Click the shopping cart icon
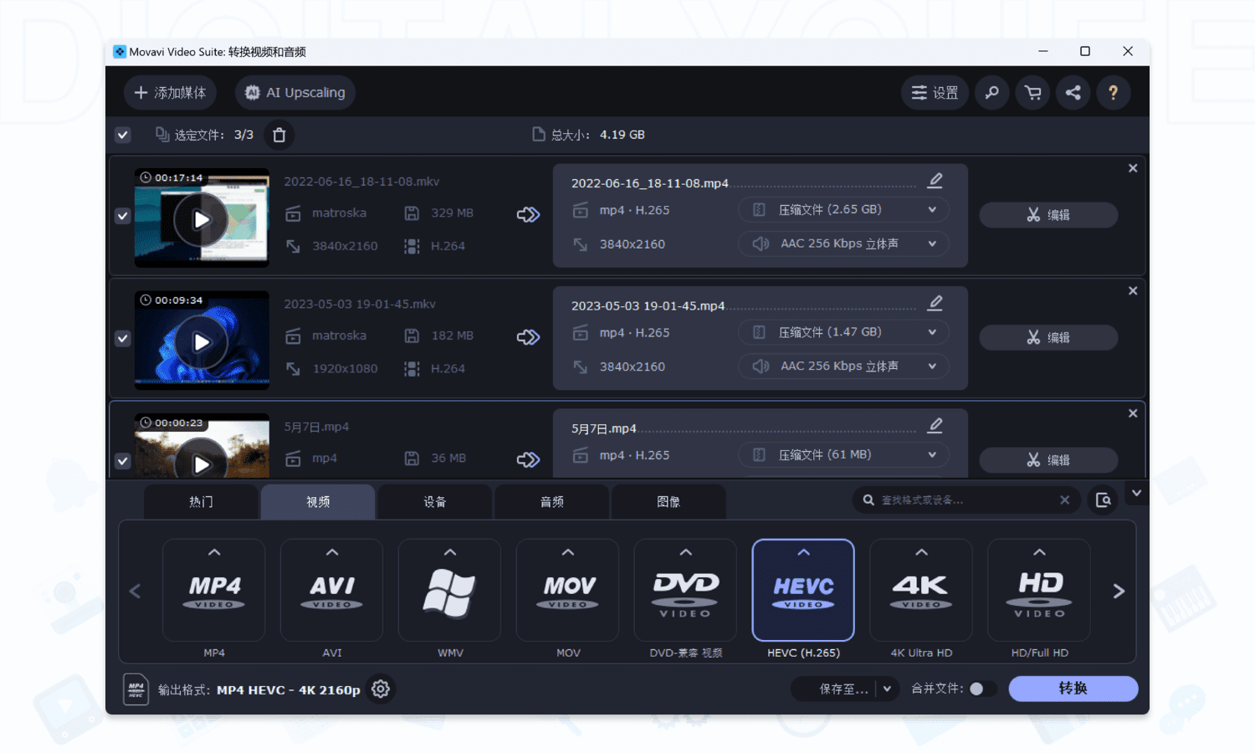 tap(1032, 92)
